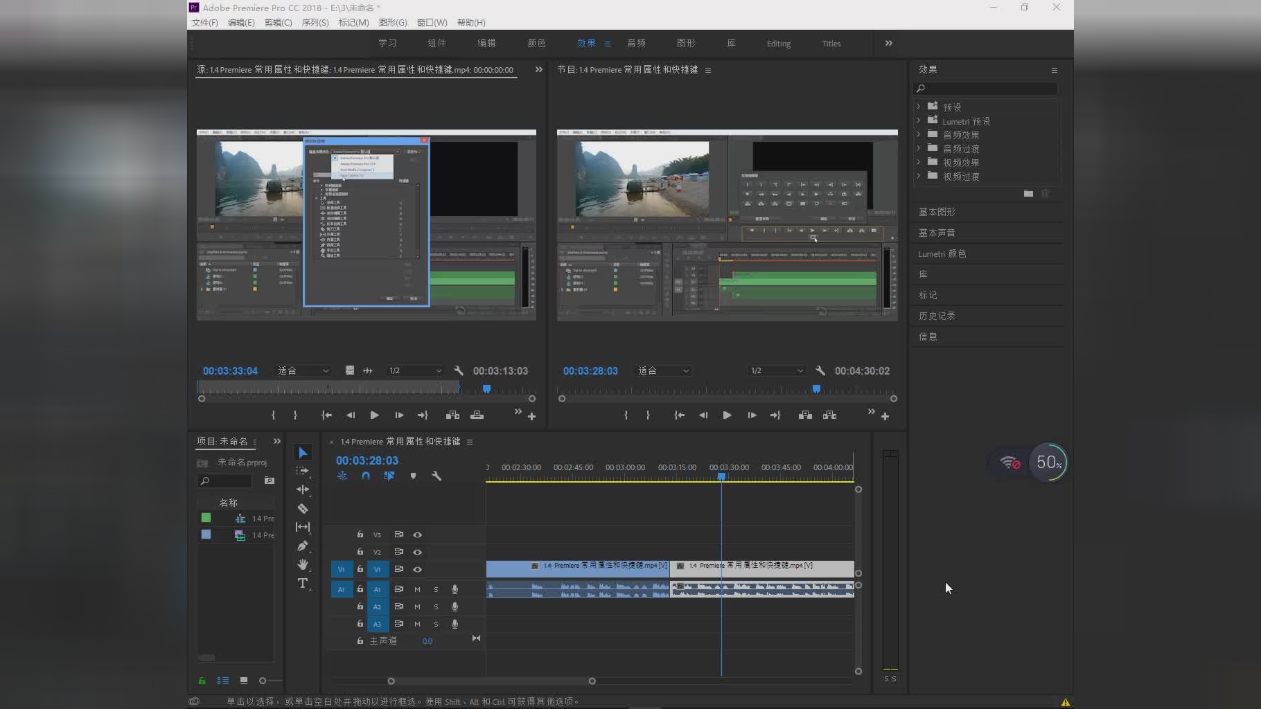The image size is (1261, 709).
Task: Mute audio track A1
Action: 417,589
